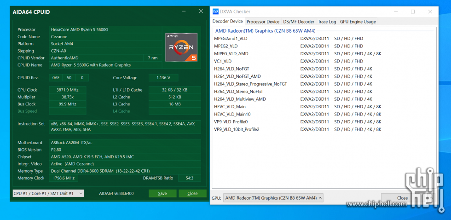451x220 pixels.
Task: Click the Memory Clock value 1798.6 MHz
Action: tap(64, 178)
